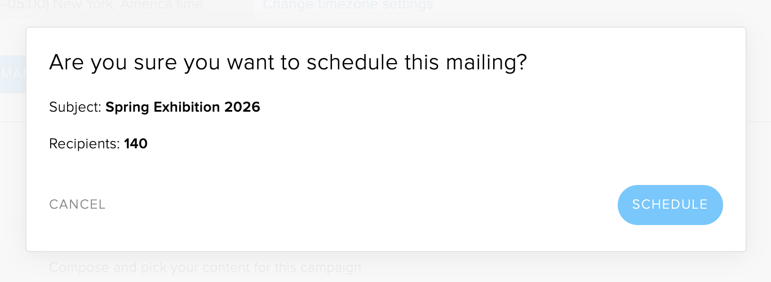771x282 pixels.
Task: Cancel scheduling this mailing
Action: click(x=77, y=205)
